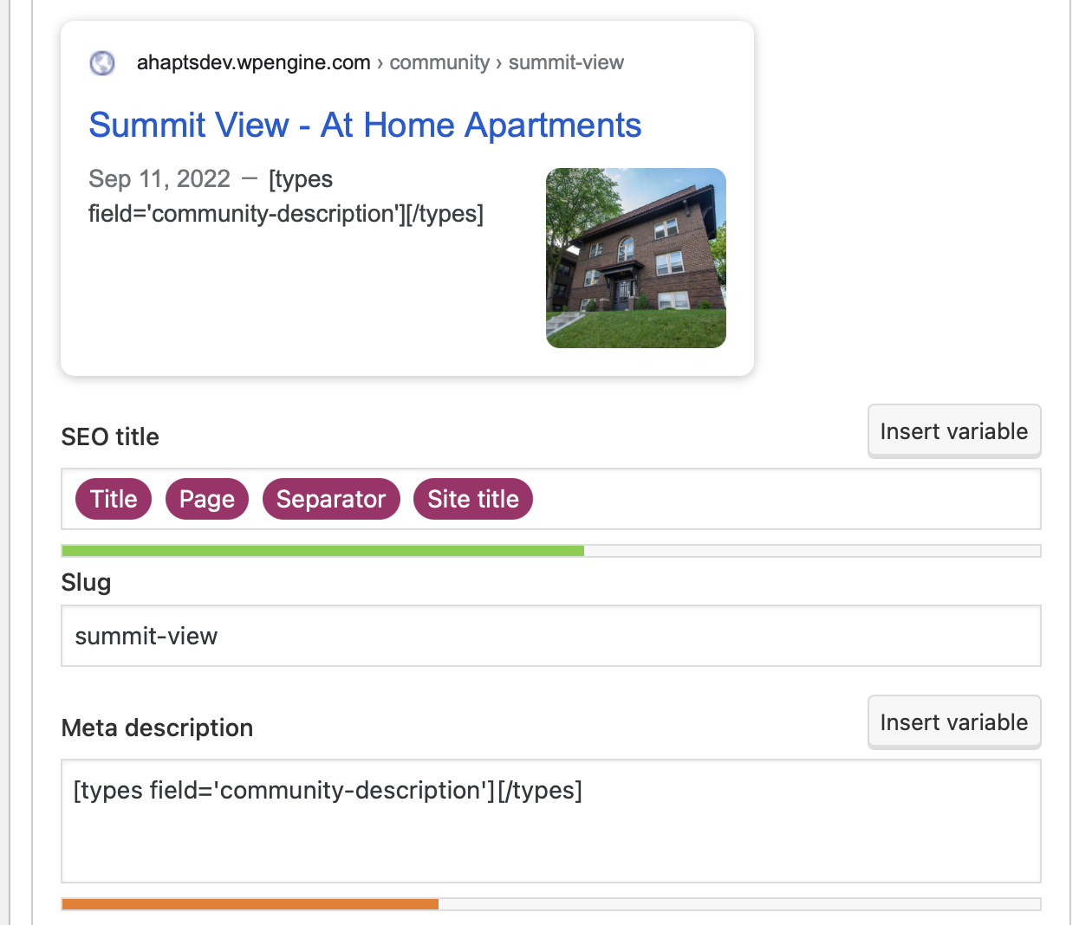Select the Separator variable tag

pyautogui.click(x=331, y=500)
